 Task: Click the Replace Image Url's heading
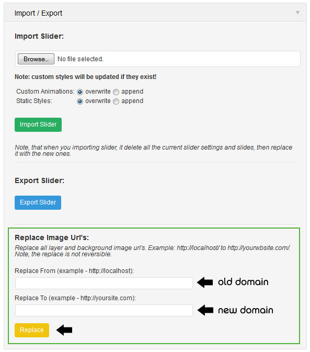tap(52, 237)
